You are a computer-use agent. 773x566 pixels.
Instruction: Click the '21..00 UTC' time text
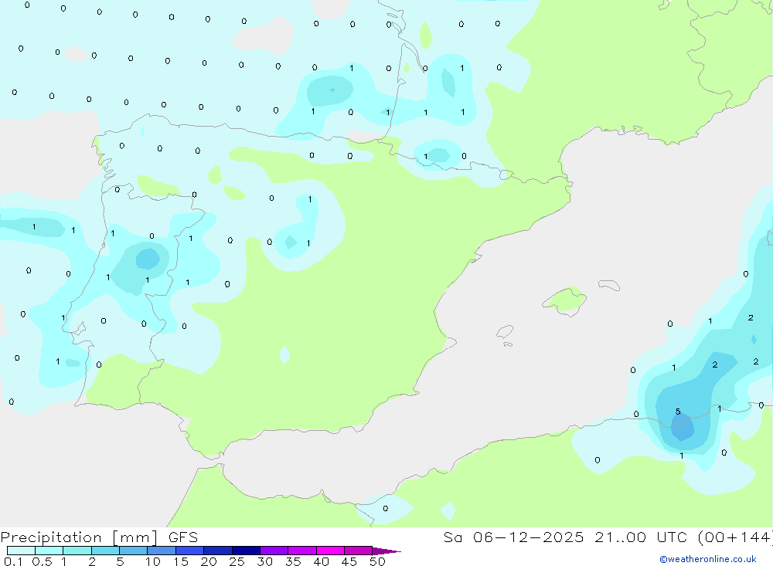(641, 537)
